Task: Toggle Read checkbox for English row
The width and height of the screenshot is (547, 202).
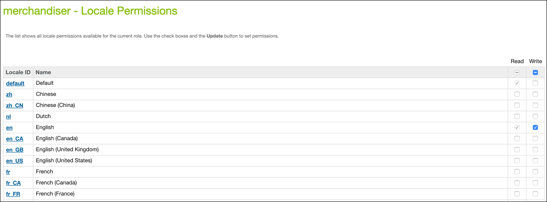Action: pos(517,127)
